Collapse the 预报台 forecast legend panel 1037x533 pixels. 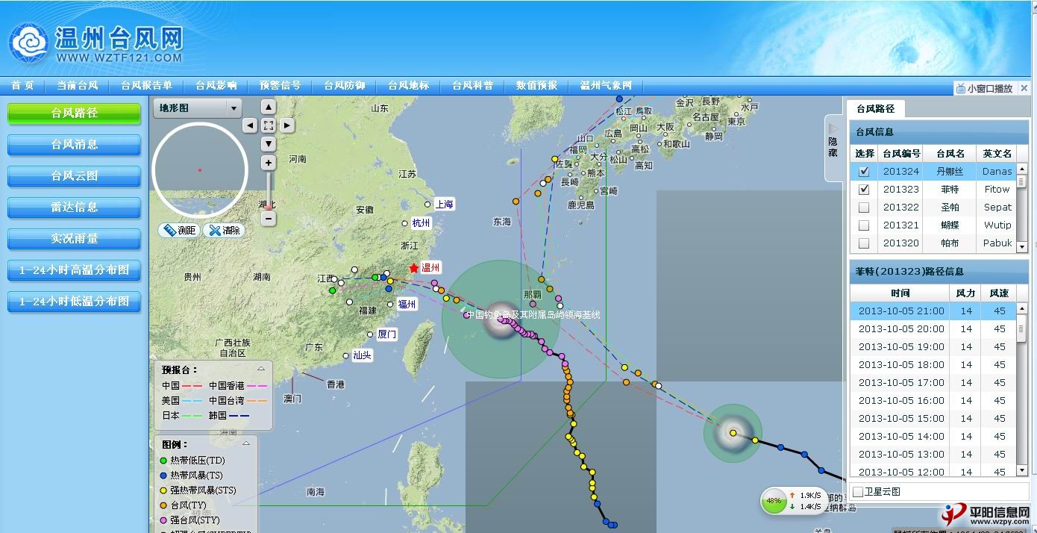[261, 369]
